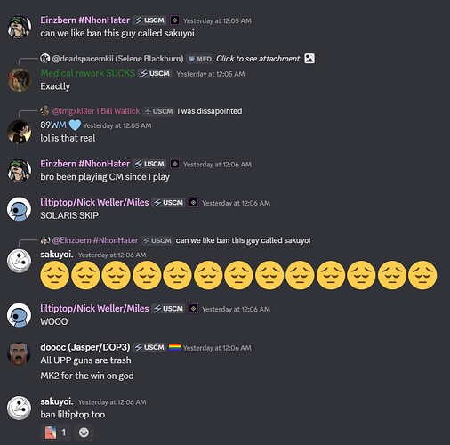
Task: Open doooc (Jasper/DOP3) username profile
Action: tap(85, 347)
